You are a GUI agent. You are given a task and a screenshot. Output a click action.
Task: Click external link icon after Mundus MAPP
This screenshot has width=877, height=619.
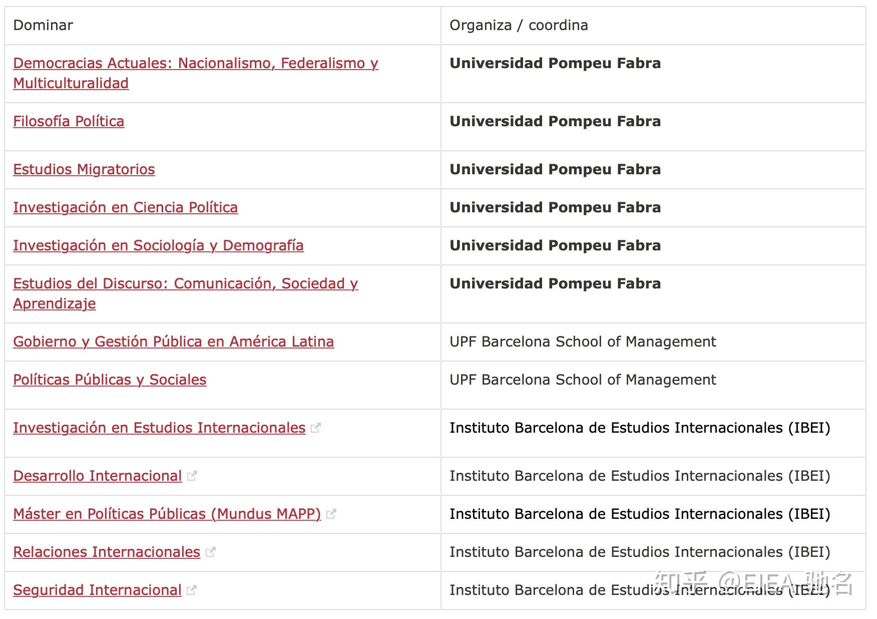(331, 514)
